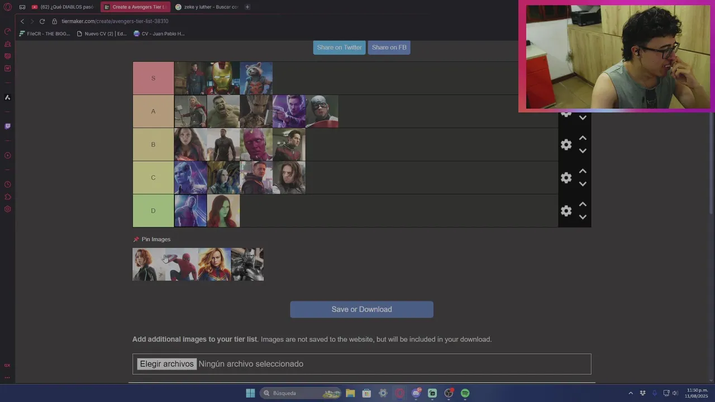Select the Iron Man image in S tier
The width and height of the screenshot is (715, 402).
point(223,78)
